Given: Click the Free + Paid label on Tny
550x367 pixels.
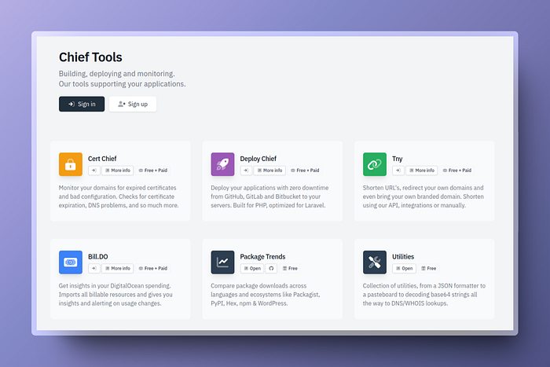Looking at the screenshot, I should (457, 171).
